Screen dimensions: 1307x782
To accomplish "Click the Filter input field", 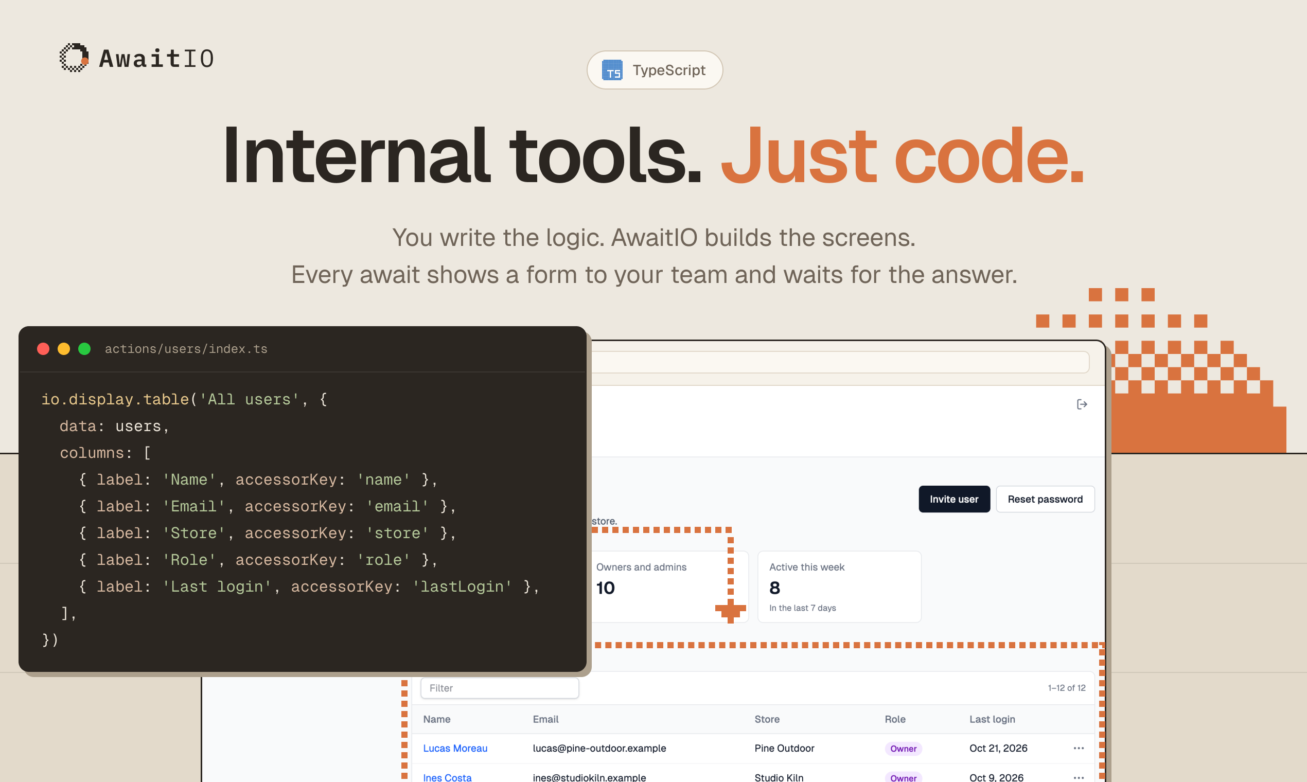I will [x=500, y=688].
